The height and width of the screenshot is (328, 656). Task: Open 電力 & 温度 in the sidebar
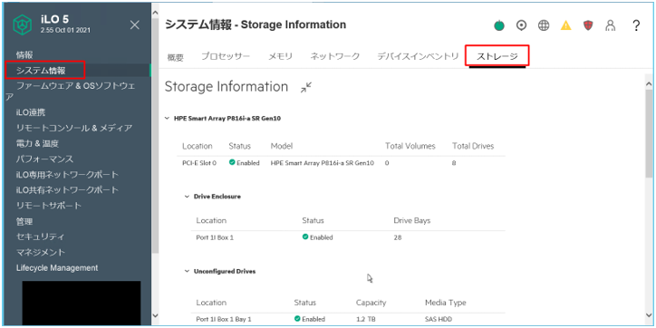38,143
